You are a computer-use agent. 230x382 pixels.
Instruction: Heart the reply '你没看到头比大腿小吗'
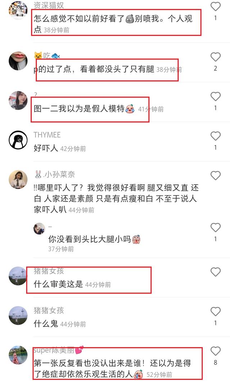pos(215,228)
